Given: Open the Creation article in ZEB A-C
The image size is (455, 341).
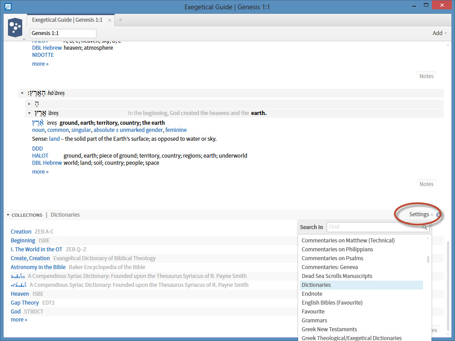Looking at the screenshot, I should [21, 232].
